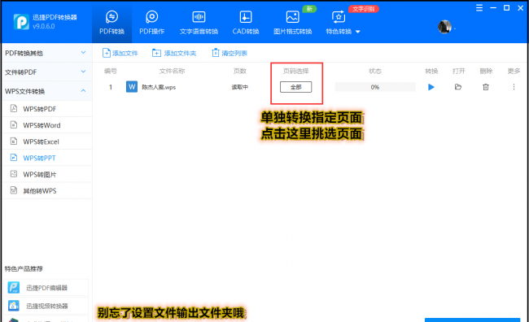Click the 0% progress bar
Screen dimensions: 529x322
[375, 87]
